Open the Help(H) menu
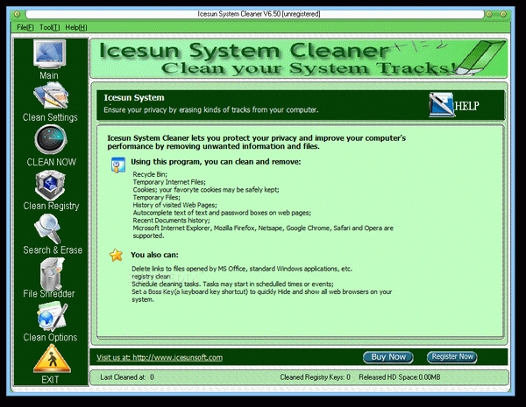 (76, 27)
